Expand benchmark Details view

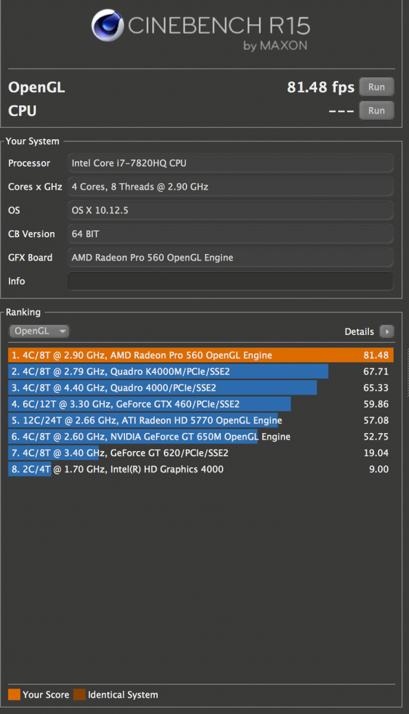pos(360,331)
